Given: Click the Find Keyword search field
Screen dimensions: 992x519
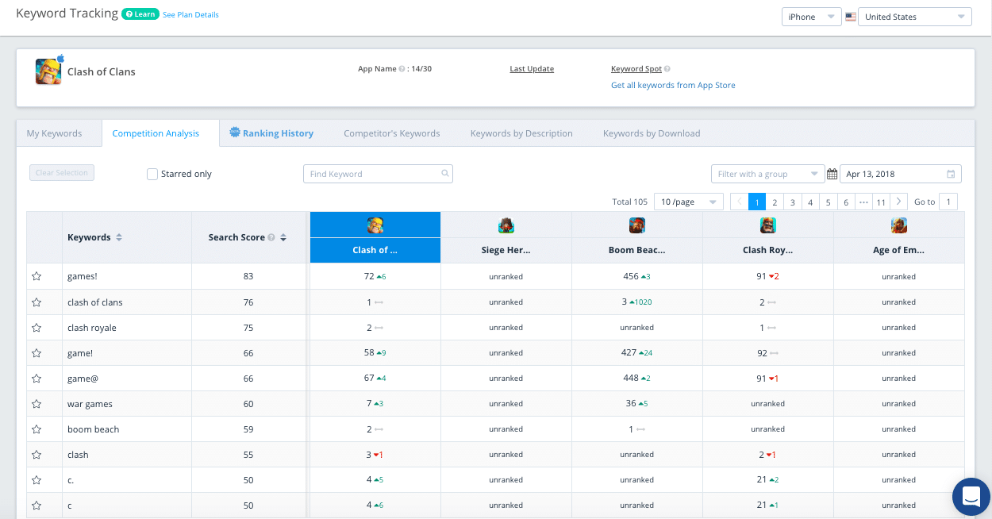Looking at the screenshot, I should click(378, 174).
